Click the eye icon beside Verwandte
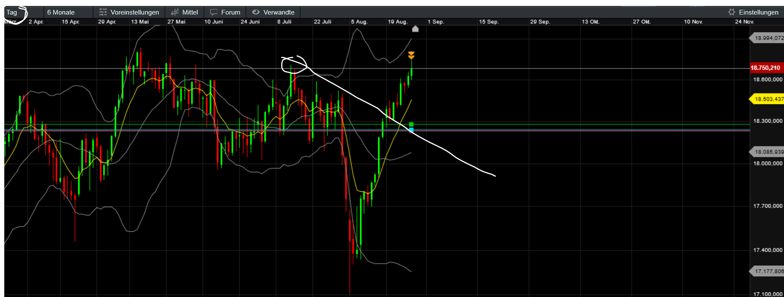 click(x=256, y=12)
